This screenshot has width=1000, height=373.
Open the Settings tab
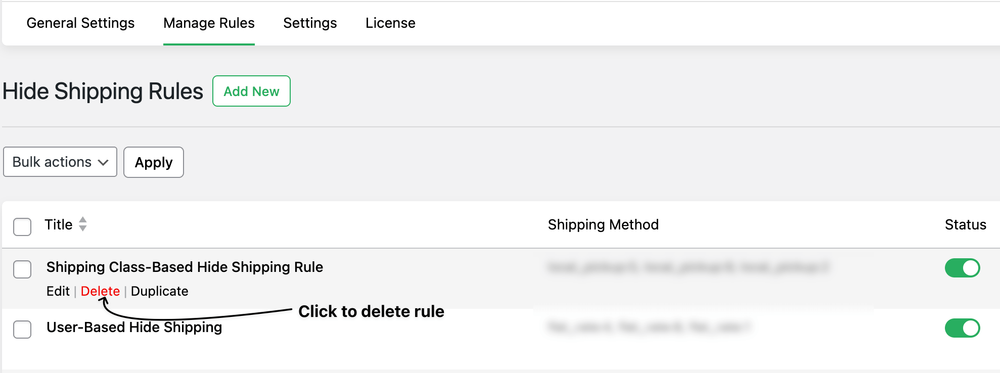point(310,23)
